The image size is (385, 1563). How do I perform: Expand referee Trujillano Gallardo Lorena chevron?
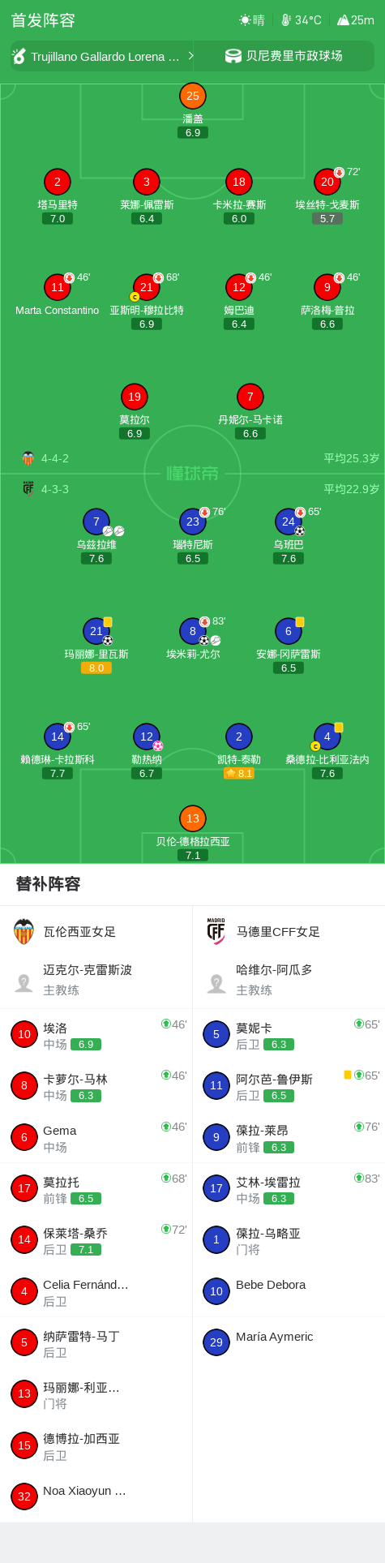(x=190, y=56)
